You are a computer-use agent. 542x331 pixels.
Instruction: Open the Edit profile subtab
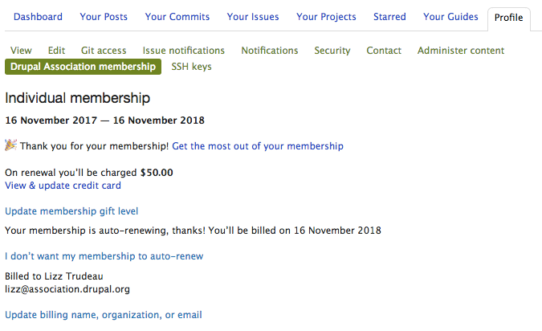(56, 51)
